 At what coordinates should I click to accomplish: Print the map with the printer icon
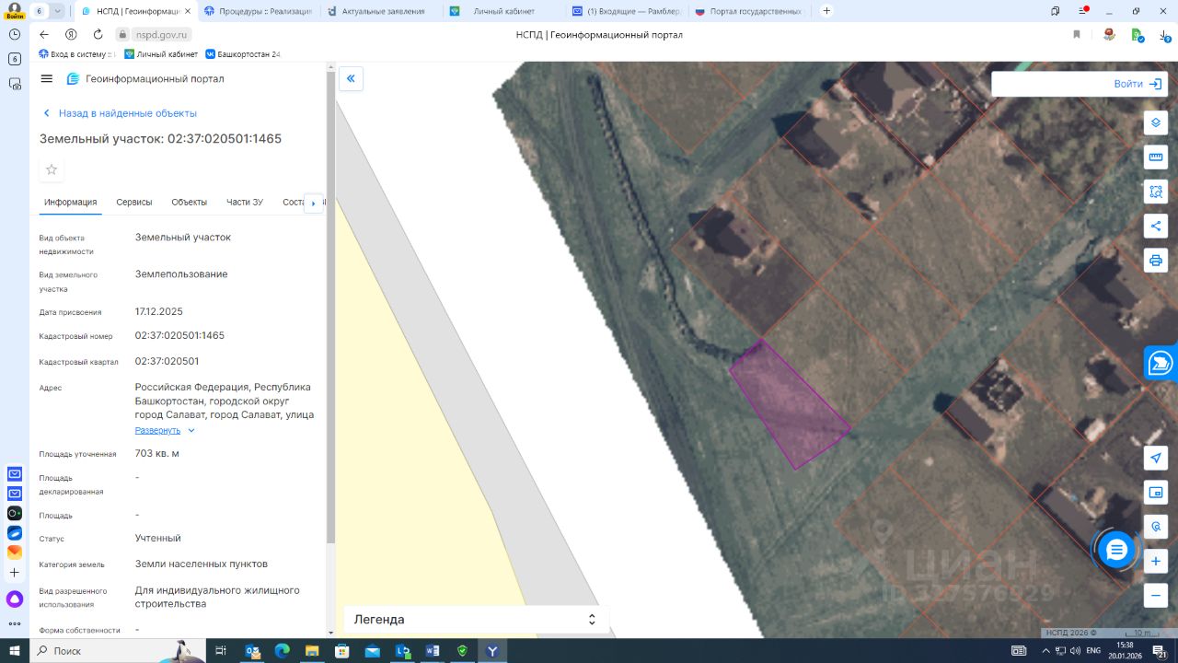pos(1156,260)
